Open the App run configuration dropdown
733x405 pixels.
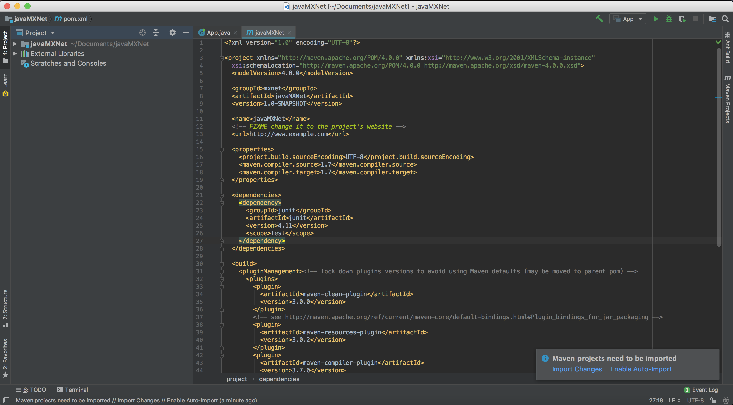pyautogui.click(x=628, y=19)
